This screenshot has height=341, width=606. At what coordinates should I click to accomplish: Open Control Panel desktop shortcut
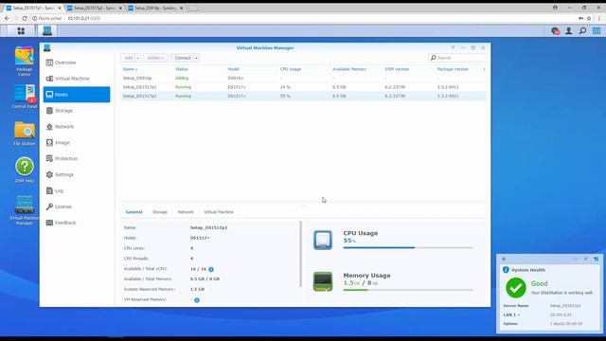pyautogui.click(x=24, y=97)
